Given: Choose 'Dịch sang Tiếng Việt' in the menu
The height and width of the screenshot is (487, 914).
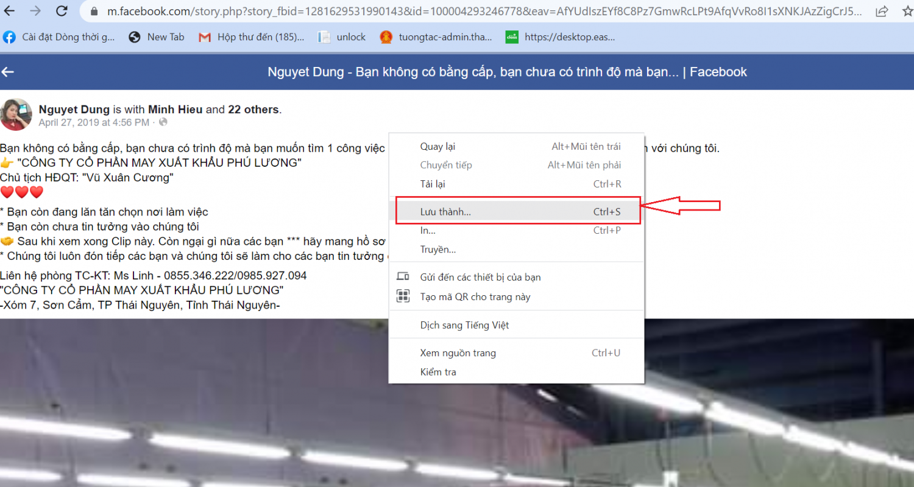Looking at the screenshot, I should click(517, 325).
